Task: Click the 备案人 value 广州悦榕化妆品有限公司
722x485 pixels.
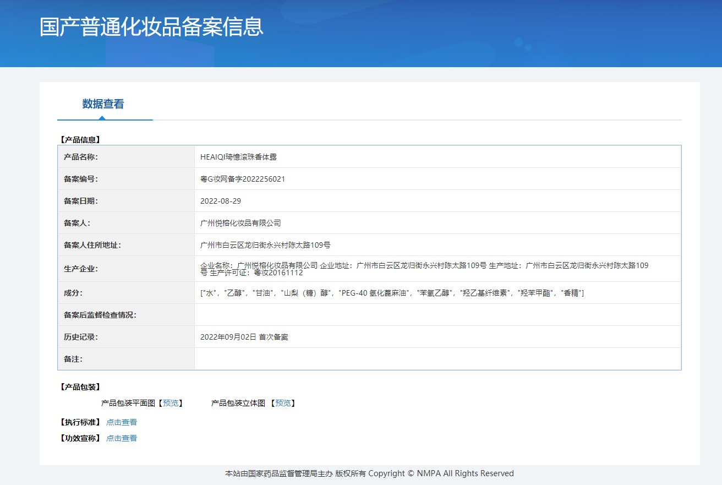Action: pyautogui.click(x=240, y=223)
